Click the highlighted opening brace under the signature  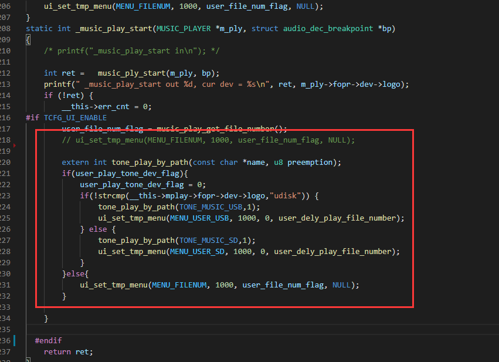(28, 40)
